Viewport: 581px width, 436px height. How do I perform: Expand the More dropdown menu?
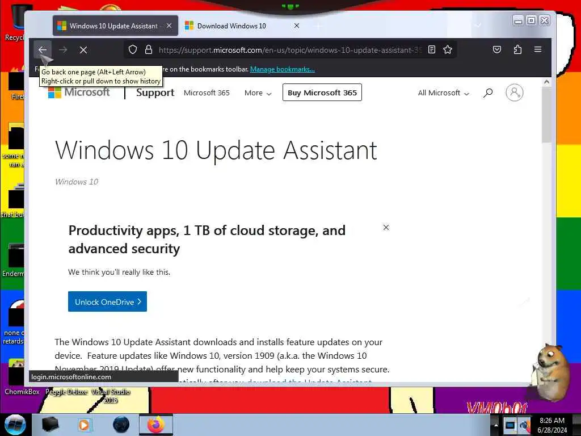(x=258, y=93)
